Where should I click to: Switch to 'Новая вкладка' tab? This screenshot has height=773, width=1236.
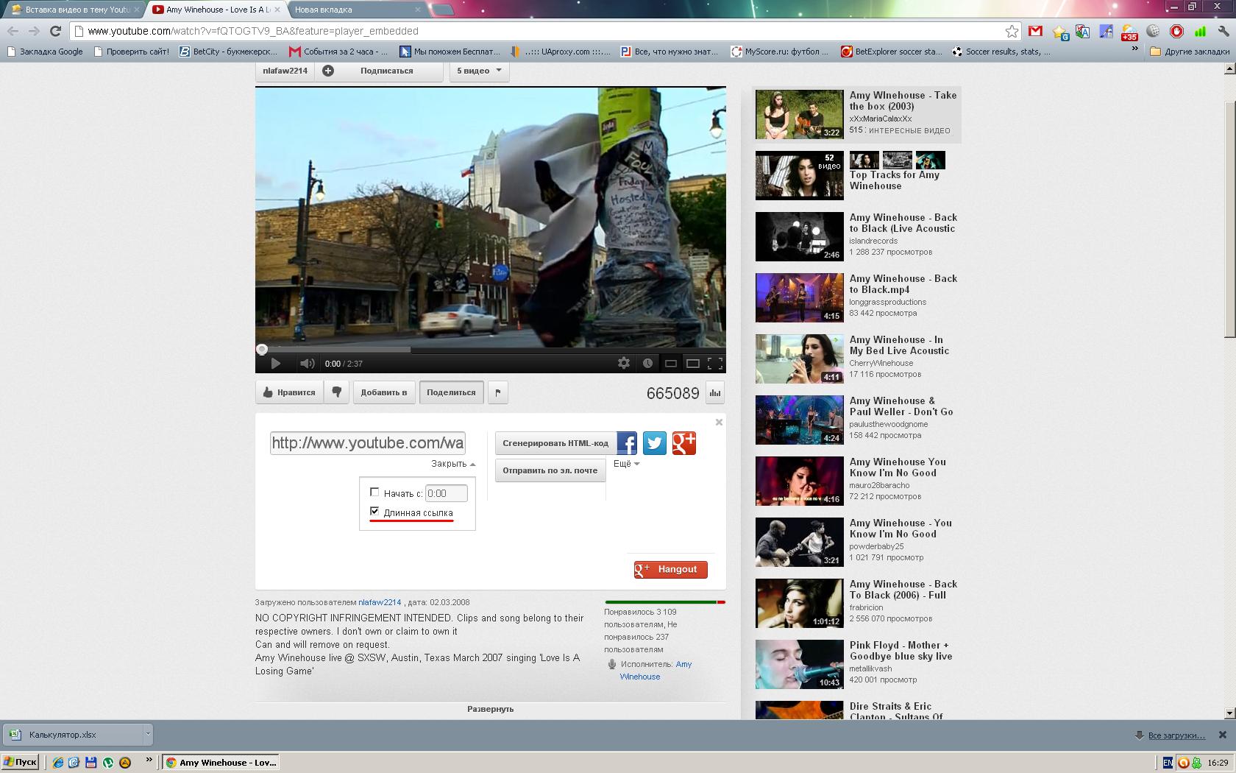[x=355, y=10]
